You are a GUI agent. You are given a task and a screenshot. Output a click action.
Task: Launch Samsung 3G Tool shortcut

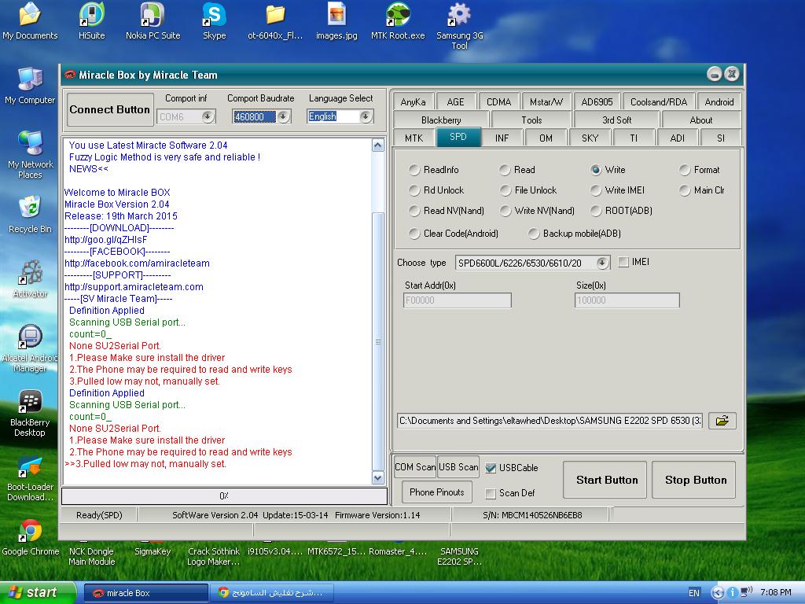tap(459, 26)
